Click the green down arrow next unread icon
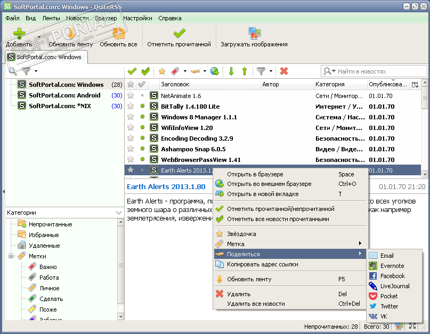The width and height of the screenshot is (430, 334). [x=231, y=71]
